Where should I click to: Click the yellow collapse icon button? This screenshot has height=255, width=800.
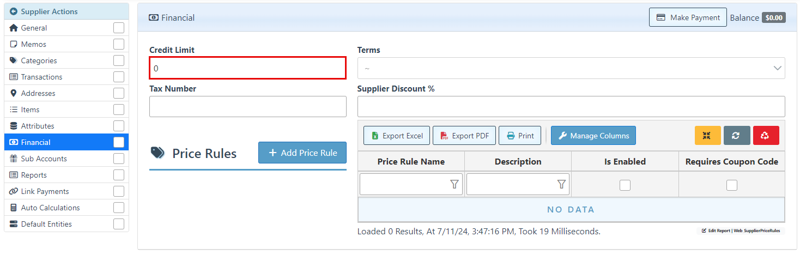707,136
